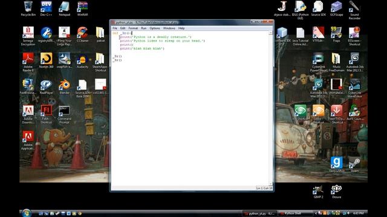Click the 'Python is a deadly creature' line
This screenshot has width=387, height=217.
(x=156, y=37)
